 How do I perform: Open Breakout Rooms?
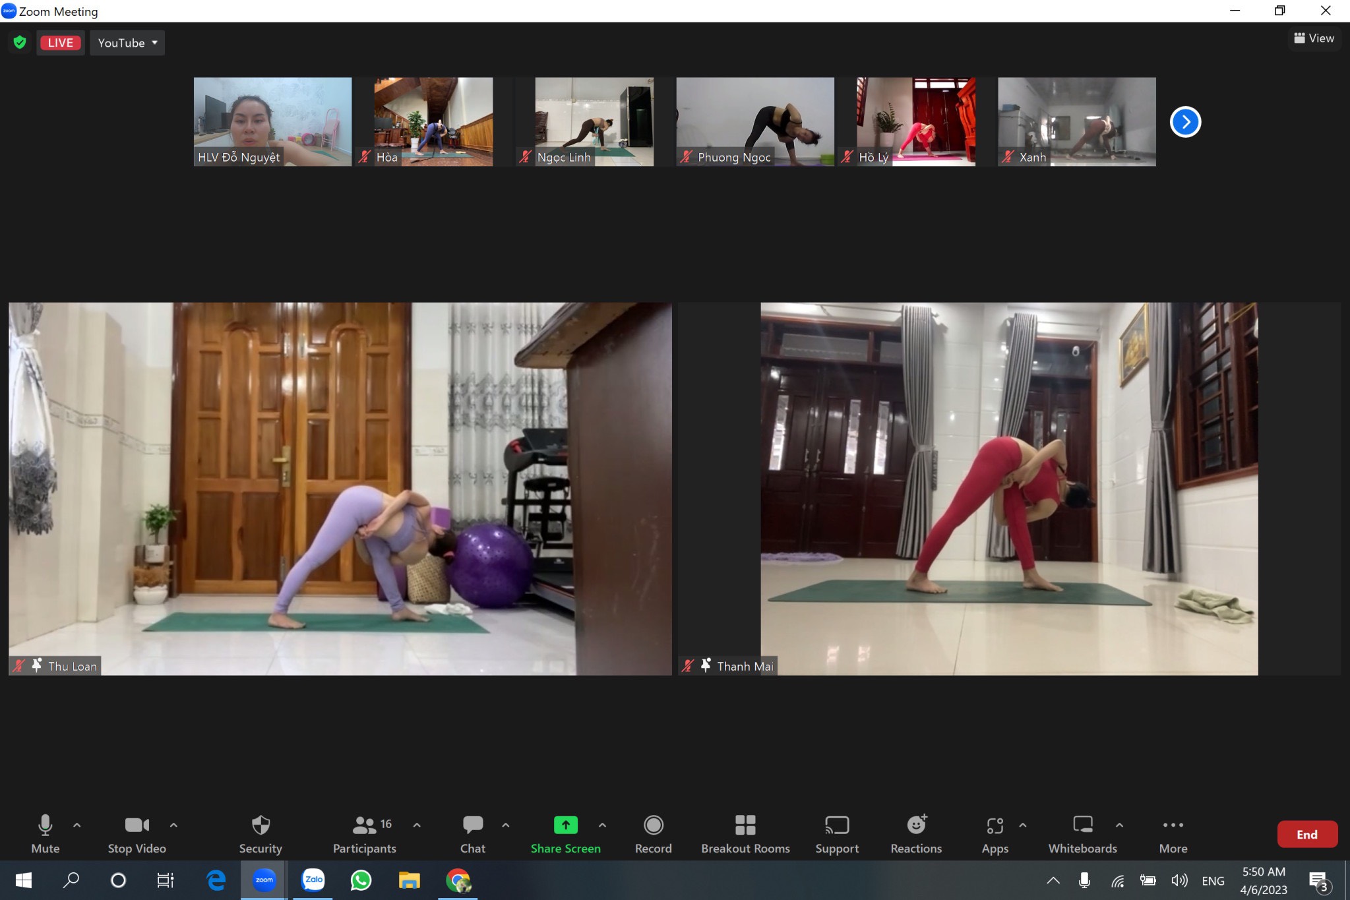pos(745,833)
